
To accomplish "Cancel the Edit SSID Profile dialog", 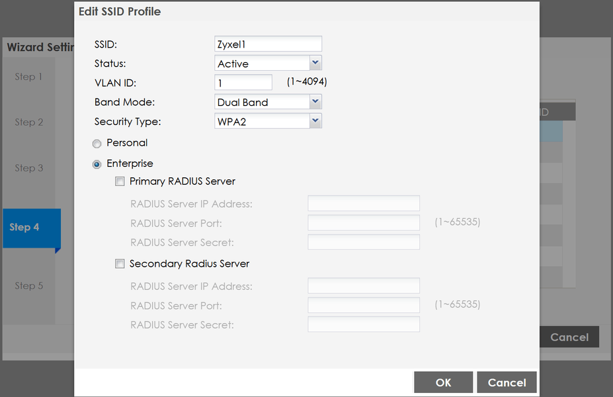I will tap(507, 382).
